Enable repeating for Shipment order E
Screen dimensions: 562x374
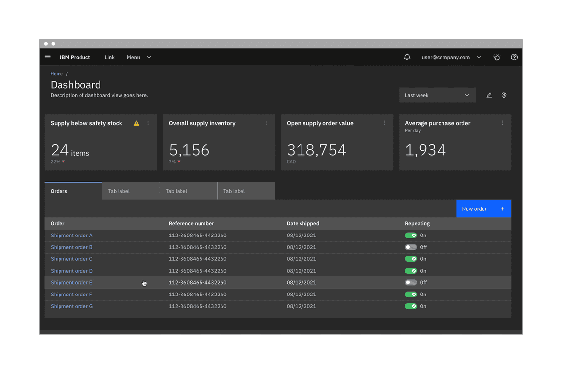point(411,282)
